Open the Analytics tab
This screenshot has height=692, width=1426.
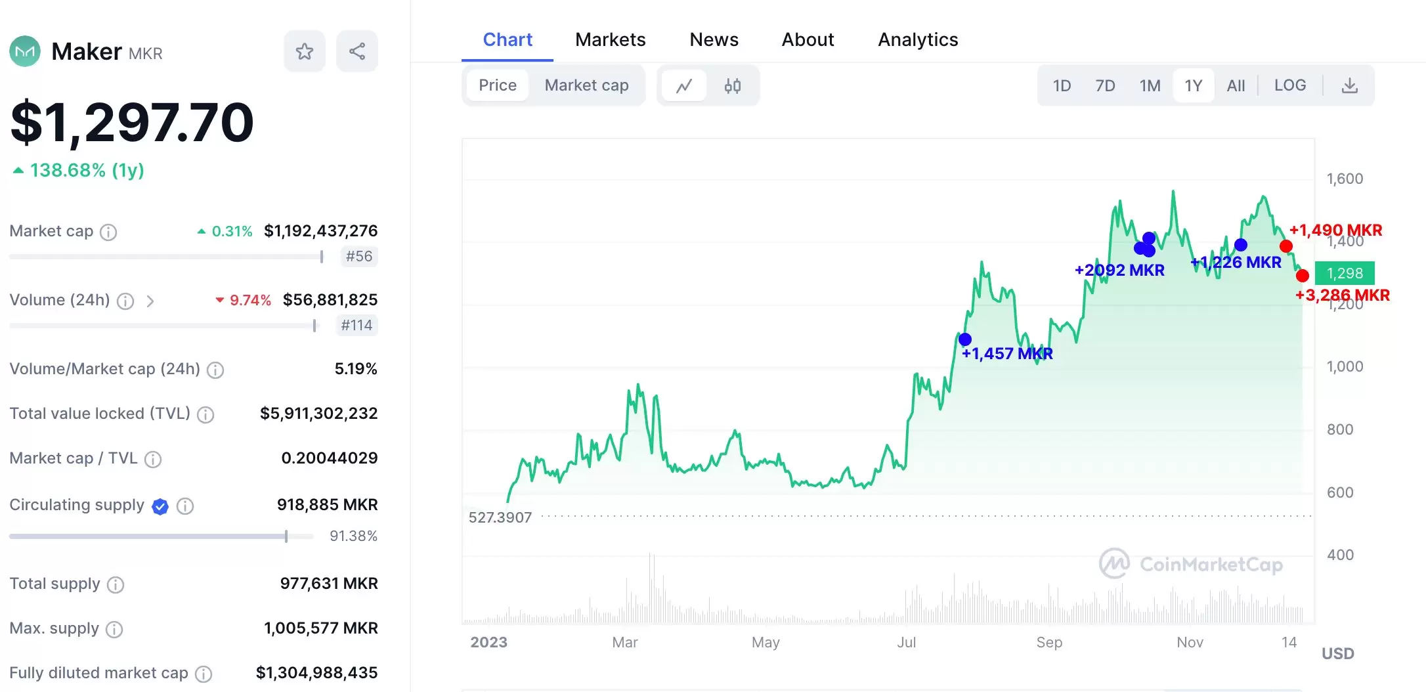click(918, 39)
